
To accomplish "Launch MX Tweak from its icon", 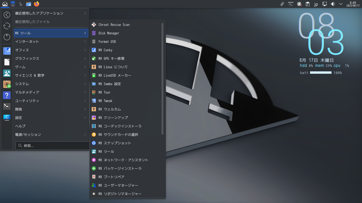I will tap(94, 101).
